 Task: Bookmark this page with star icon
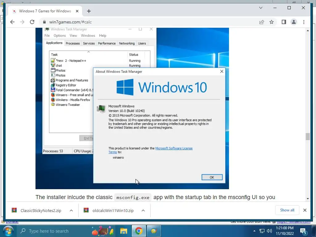pos(272,22)
